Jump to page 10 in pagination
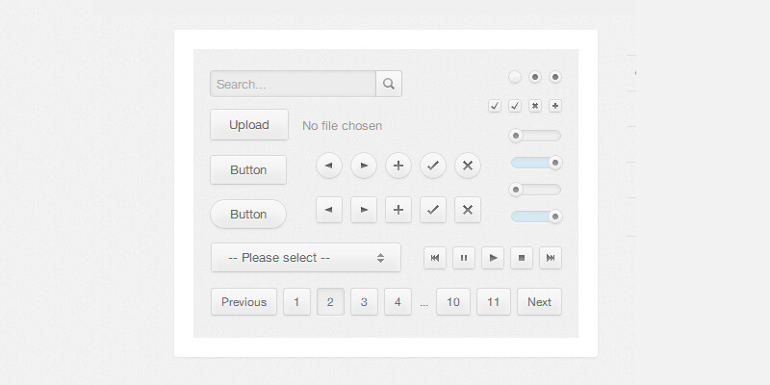770x385 pixels. pyautogui.click(x=453, y=301)
